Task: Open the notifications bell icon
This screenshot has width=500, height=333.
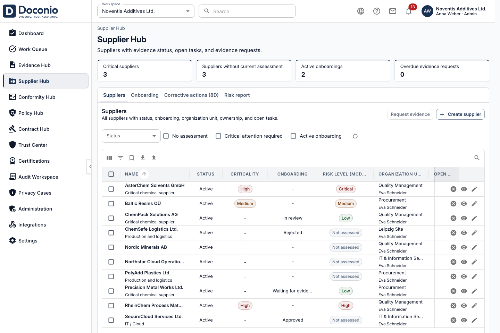Action: pyautogui.click(x=409, y=11)
